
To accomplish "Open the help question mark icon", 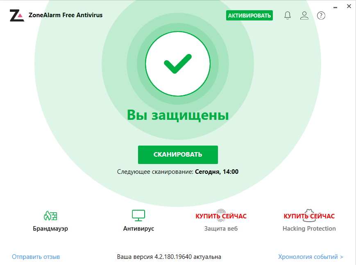I will [x=321, y=16].
